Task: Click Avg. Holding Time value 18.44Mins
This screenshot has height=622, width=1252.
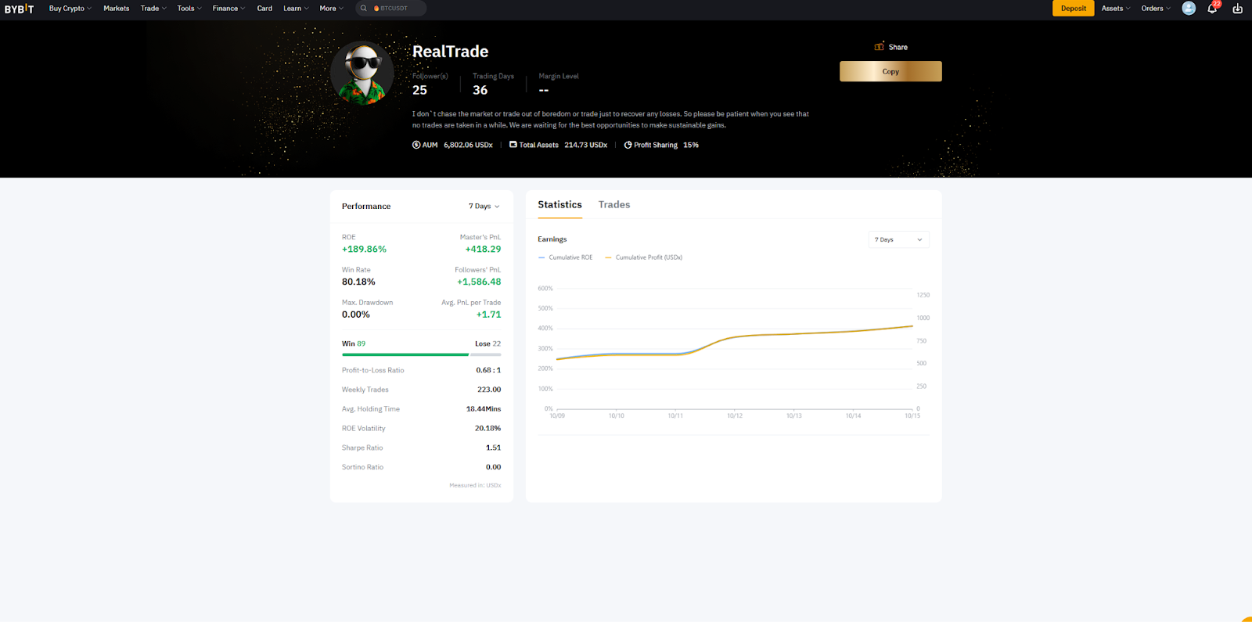Action: (484, 409)
